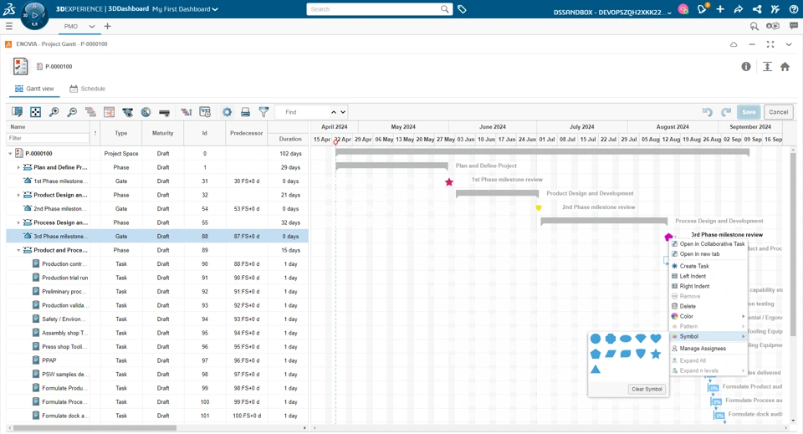Select the parallelogram symbol shape
The image size is (803, 434).
(611, 354)
